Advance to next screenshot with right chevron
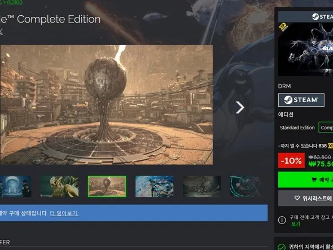 240,107
